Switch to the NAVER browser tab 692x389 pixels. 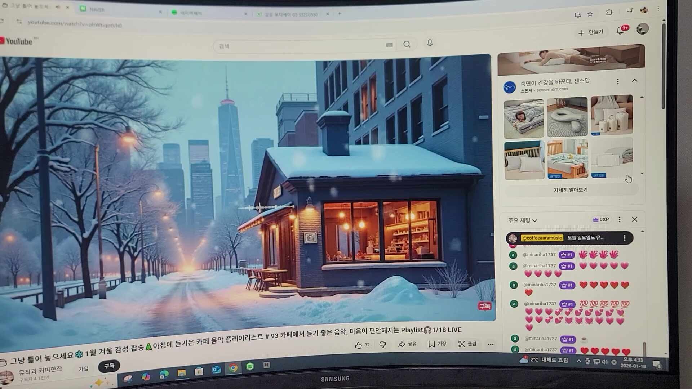coord(121,10)
